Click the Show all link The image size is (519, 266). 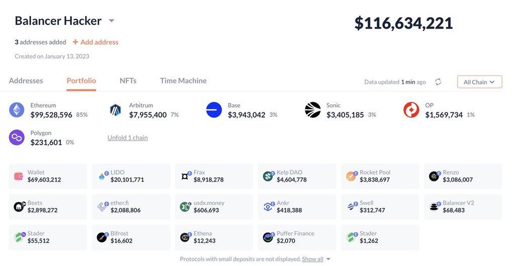coord(312,259)
